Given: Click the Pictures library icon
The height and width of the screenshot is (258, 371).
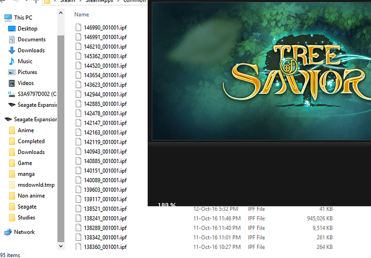Looking at the screenshot, I should 12,72.
